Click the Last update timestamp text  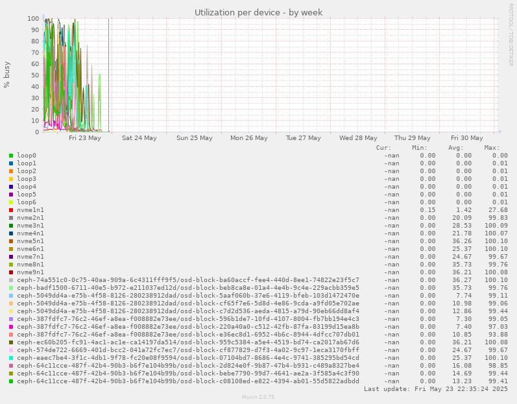coord(436,389)
